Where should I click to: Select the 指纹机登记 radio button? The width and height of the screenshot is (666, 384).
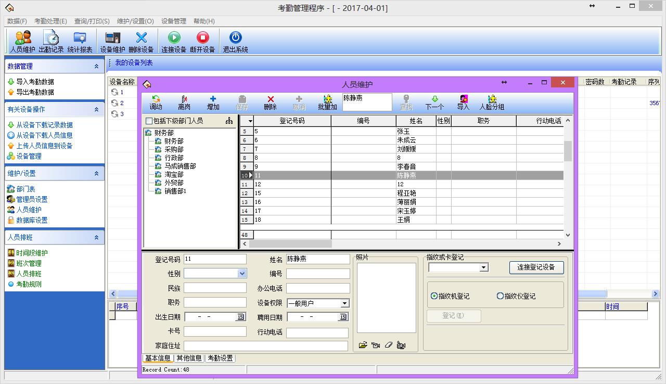pyautogui.click(x=434, y=296)
